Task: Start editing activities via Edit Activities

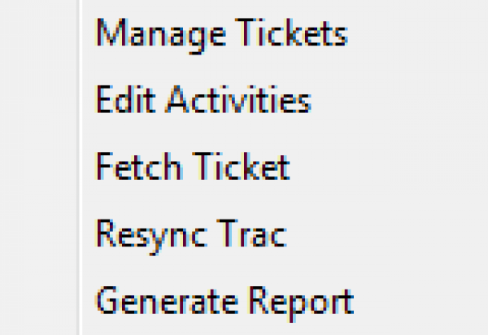Action: point(203,102)
